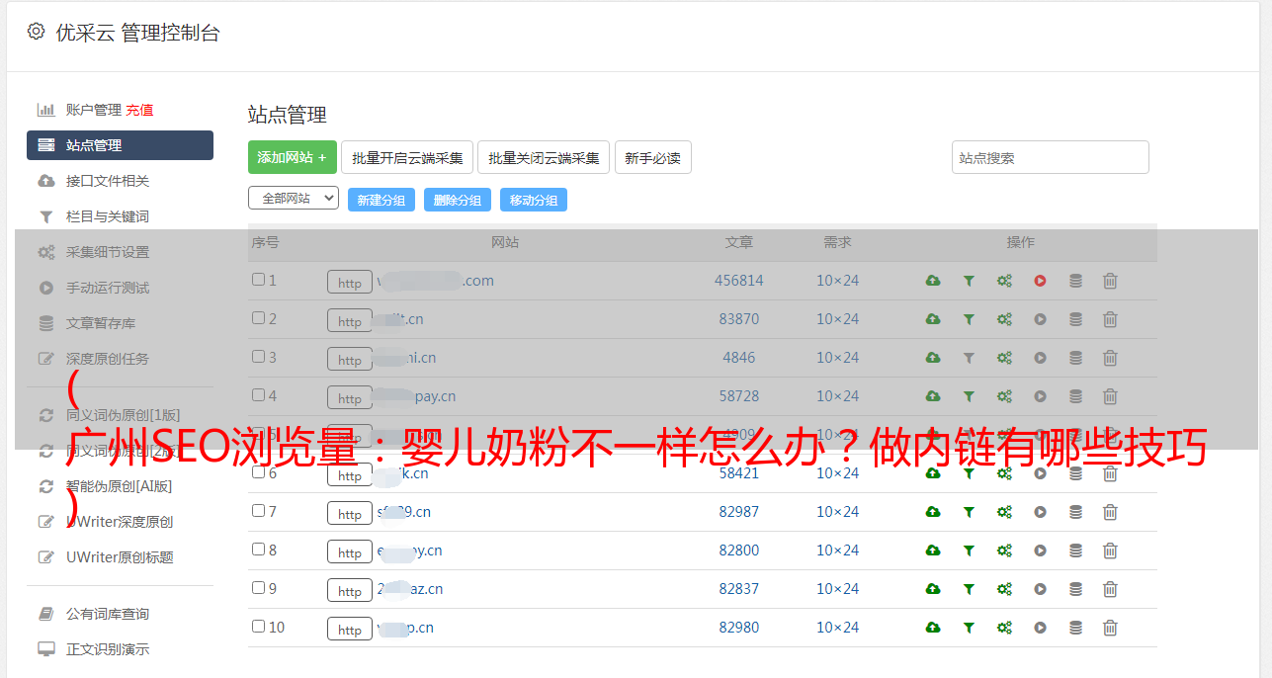
Task: Click play icon for 83870 row
Action: [1040, 319]
